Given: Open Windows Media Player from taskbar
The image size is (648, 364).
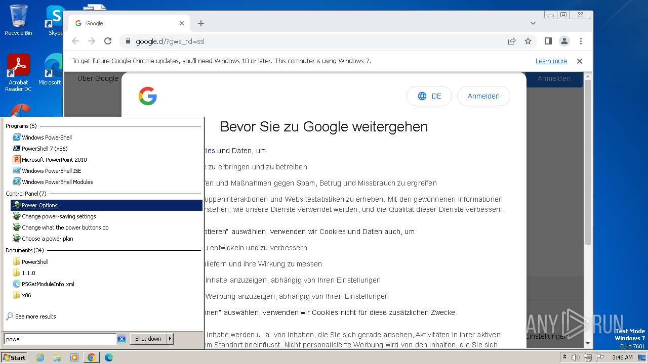Looking at the screenshot, I should click(x=74, y=357).
